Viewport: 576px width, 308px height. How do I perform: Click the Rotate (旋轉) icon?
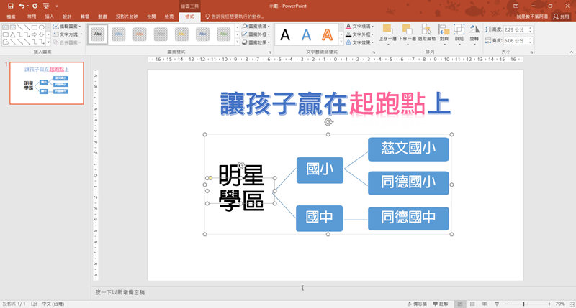pos(474,32)
